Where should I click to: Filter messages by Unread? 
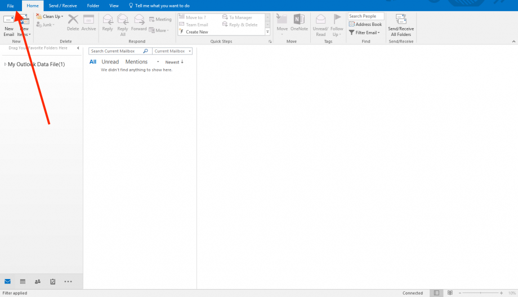tap(110, 62)
